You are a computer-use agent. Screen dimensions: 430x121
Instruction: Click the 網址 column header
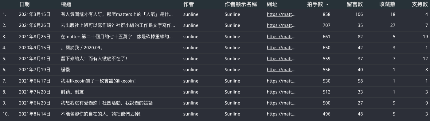pyautogui.click(x=272, y=5)
